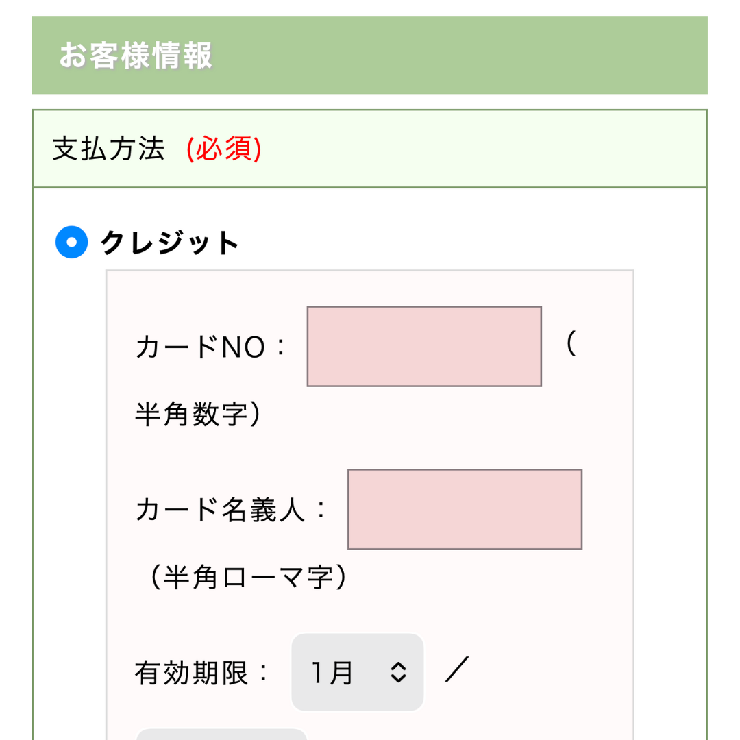Click the 支払方法 heading text
This screenshot has height=740, width=740.
click(x=109, y=149)
